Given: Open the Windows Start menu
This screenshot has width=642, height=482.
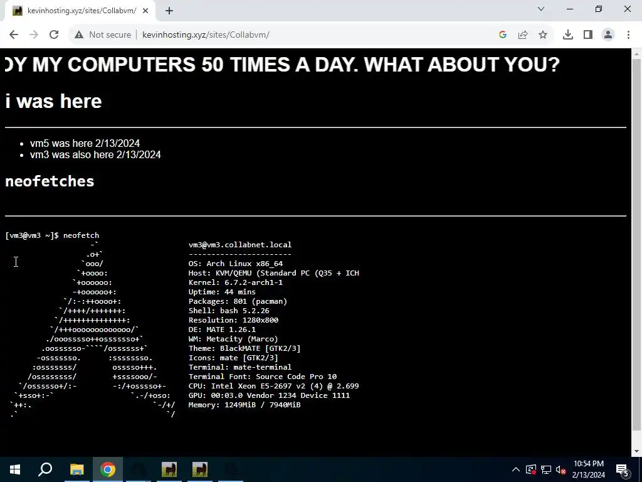Looking at the screenshot, I should point(15,469).
